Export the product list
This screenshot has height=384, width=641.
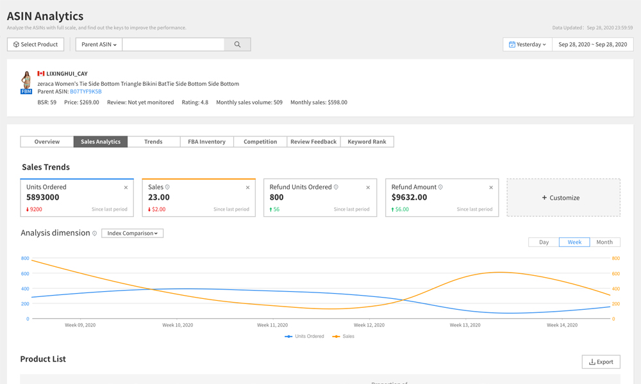[x=601, y=362]
